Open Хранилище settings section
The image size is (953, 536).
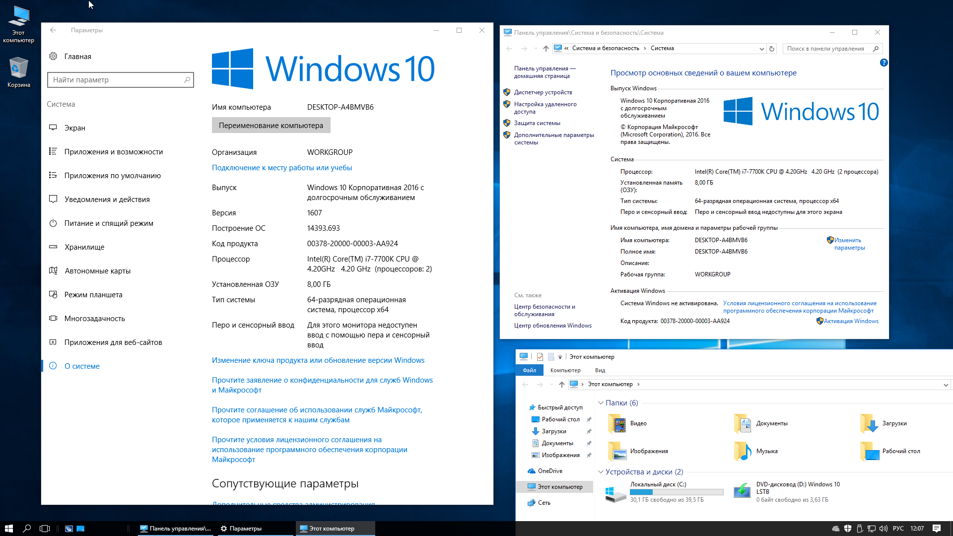(76, 247)
